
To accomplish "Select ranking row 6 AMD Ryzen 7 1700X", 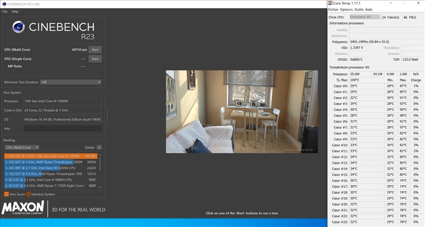I will pyautogui.click(x=50, y=186).
